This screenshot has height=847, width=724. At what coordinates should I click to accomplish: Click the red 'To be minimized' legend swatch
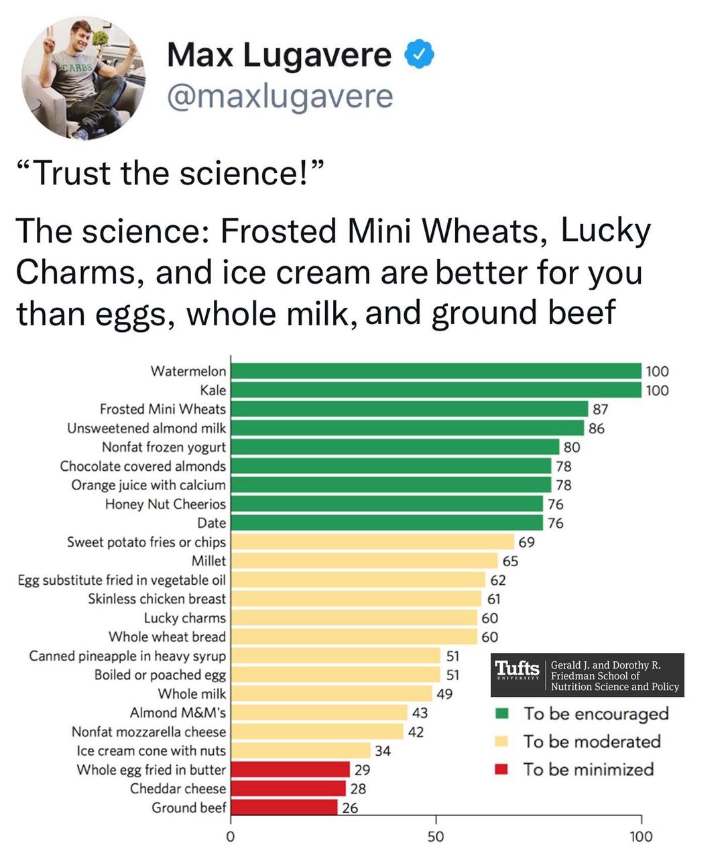(501, 769)
